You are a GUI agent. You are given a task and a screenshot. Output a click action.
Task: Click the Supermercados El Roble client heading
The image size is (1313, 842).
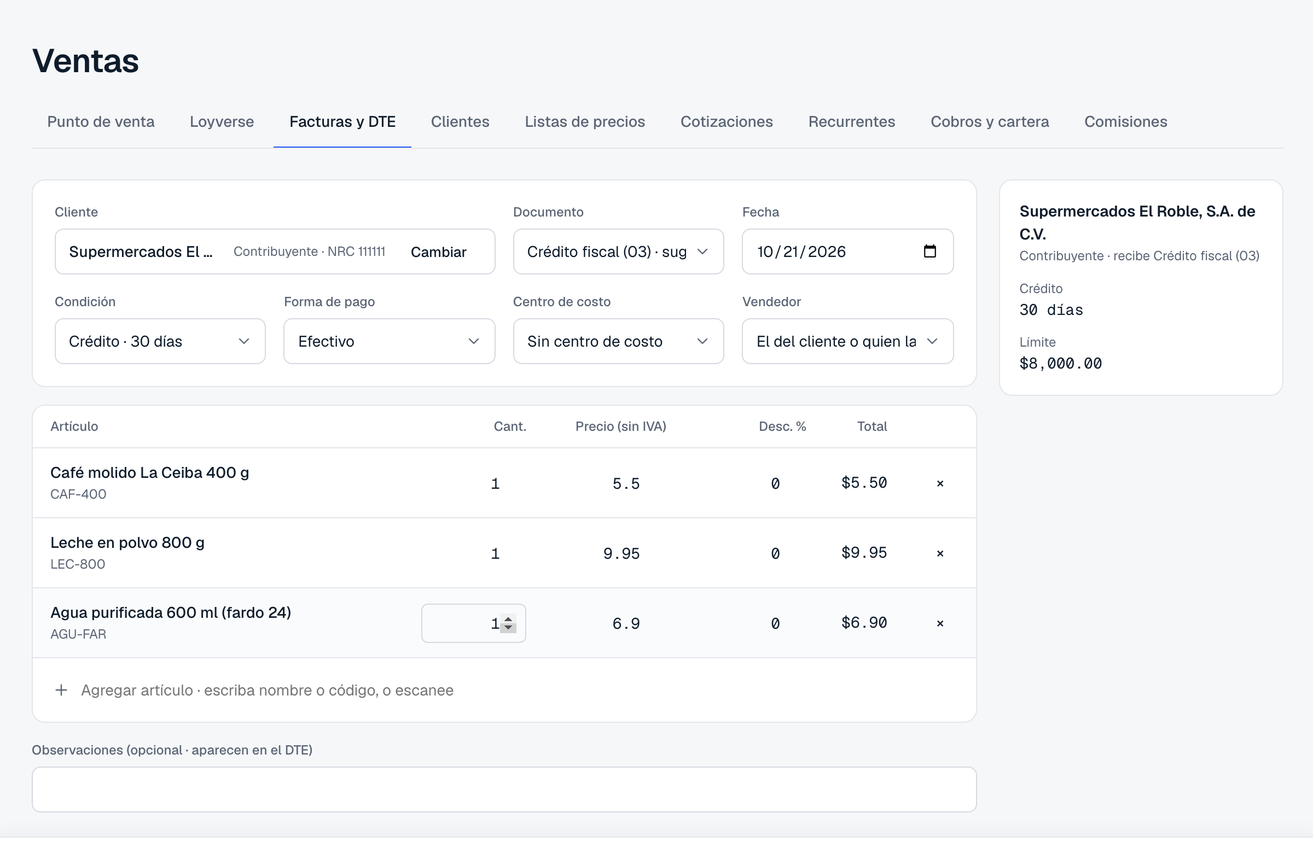point(1137,223)
